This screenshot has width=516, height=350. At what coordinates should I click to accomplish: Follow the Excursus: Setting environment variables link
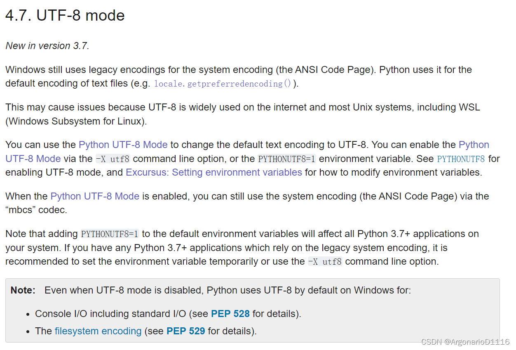click(x=214, y=172)
